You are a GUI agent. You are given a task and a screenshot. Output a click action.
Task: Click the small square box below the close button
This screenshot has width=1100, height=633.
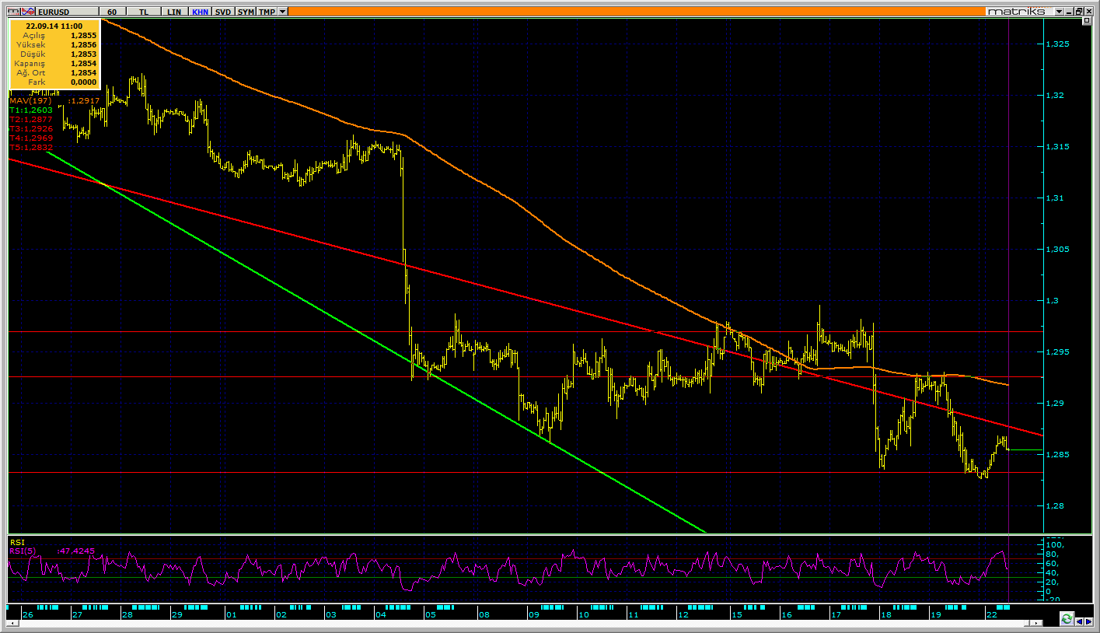tap(1087, 20)
